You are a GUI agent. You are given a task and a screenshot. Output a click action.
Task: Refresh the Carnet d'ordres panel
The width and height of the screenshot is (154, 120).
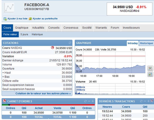[85, 101]
